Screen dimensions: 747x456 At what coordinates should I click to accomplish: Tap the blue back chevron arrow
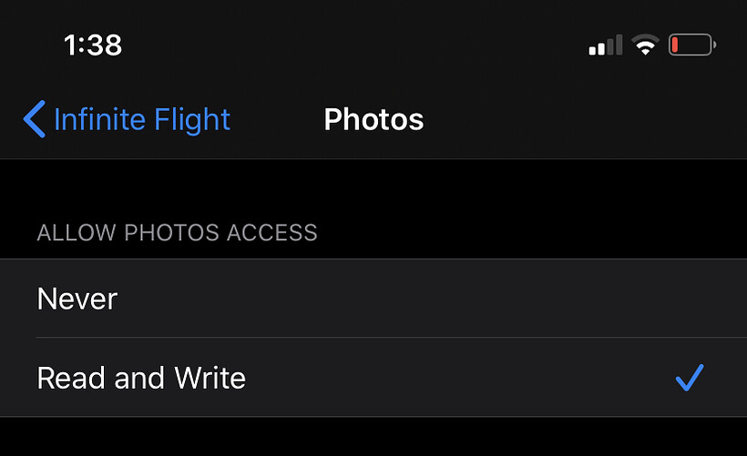point(34,119)
